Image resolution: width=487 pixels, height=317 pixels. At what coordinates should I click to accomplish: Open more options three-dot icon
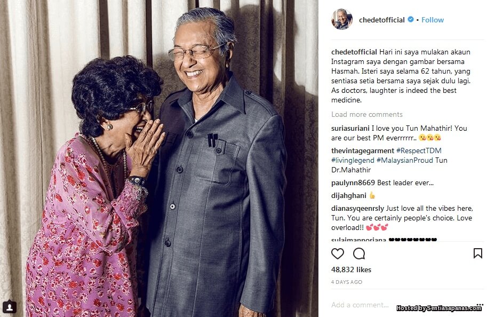click(480, 305)
